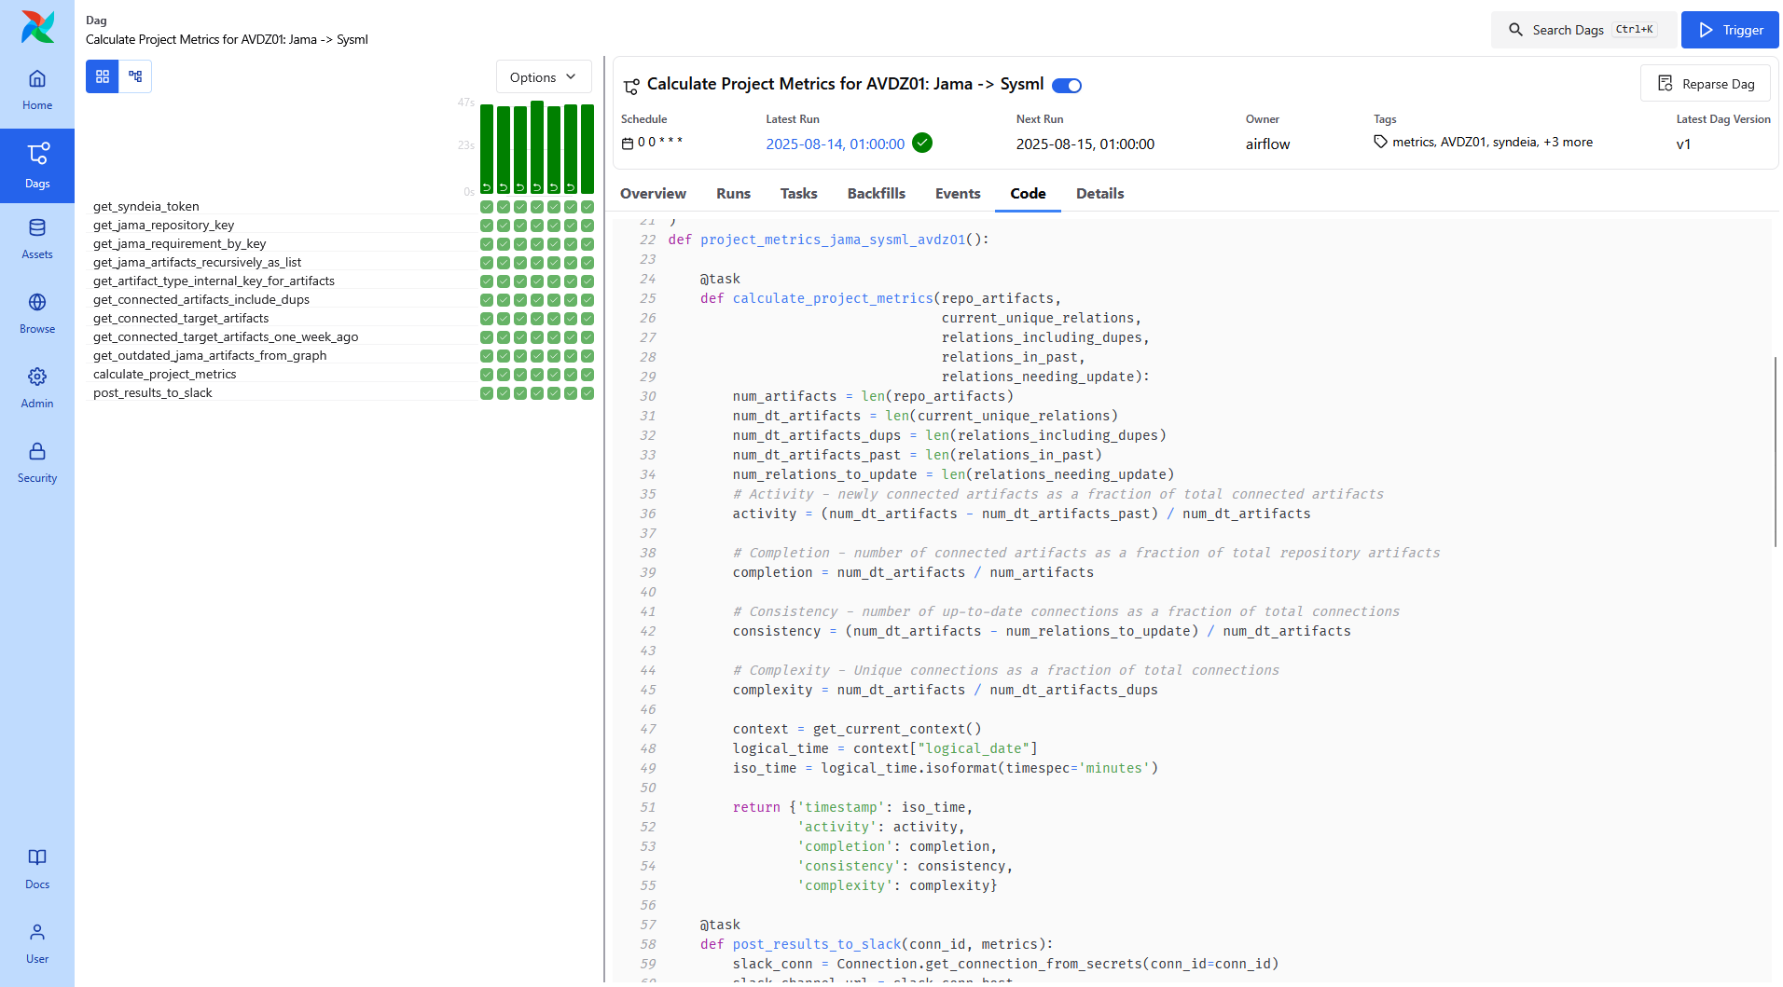Click the calendar icon under Schedule
This screenshot has height=987, width=1783.
coord(628,144)
